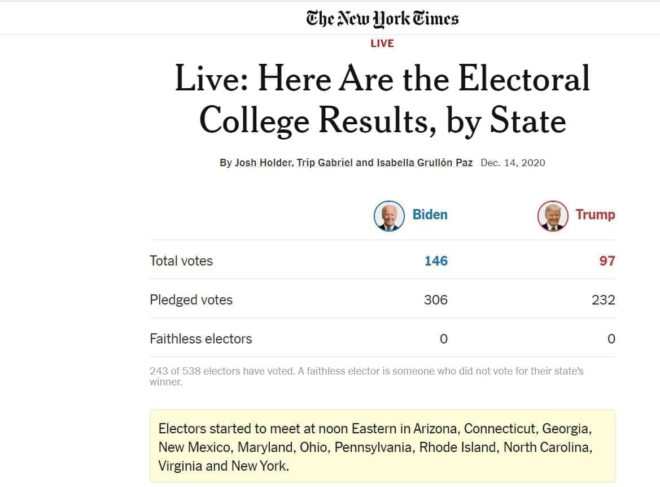Click the Total votes row label
Image resolution: width=660 pixels, height=487 pixels.
coord(181,261)
